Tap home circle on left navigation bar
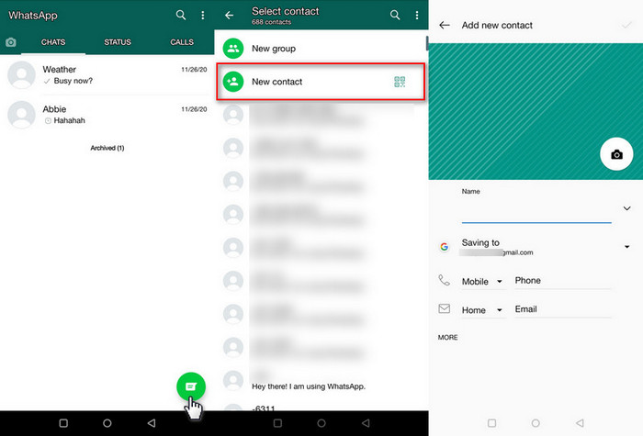 (x=107, y=423)
